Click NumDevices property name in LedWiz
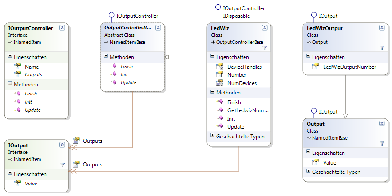This screenshot has height=196, width=392. (x=242, y=83)
